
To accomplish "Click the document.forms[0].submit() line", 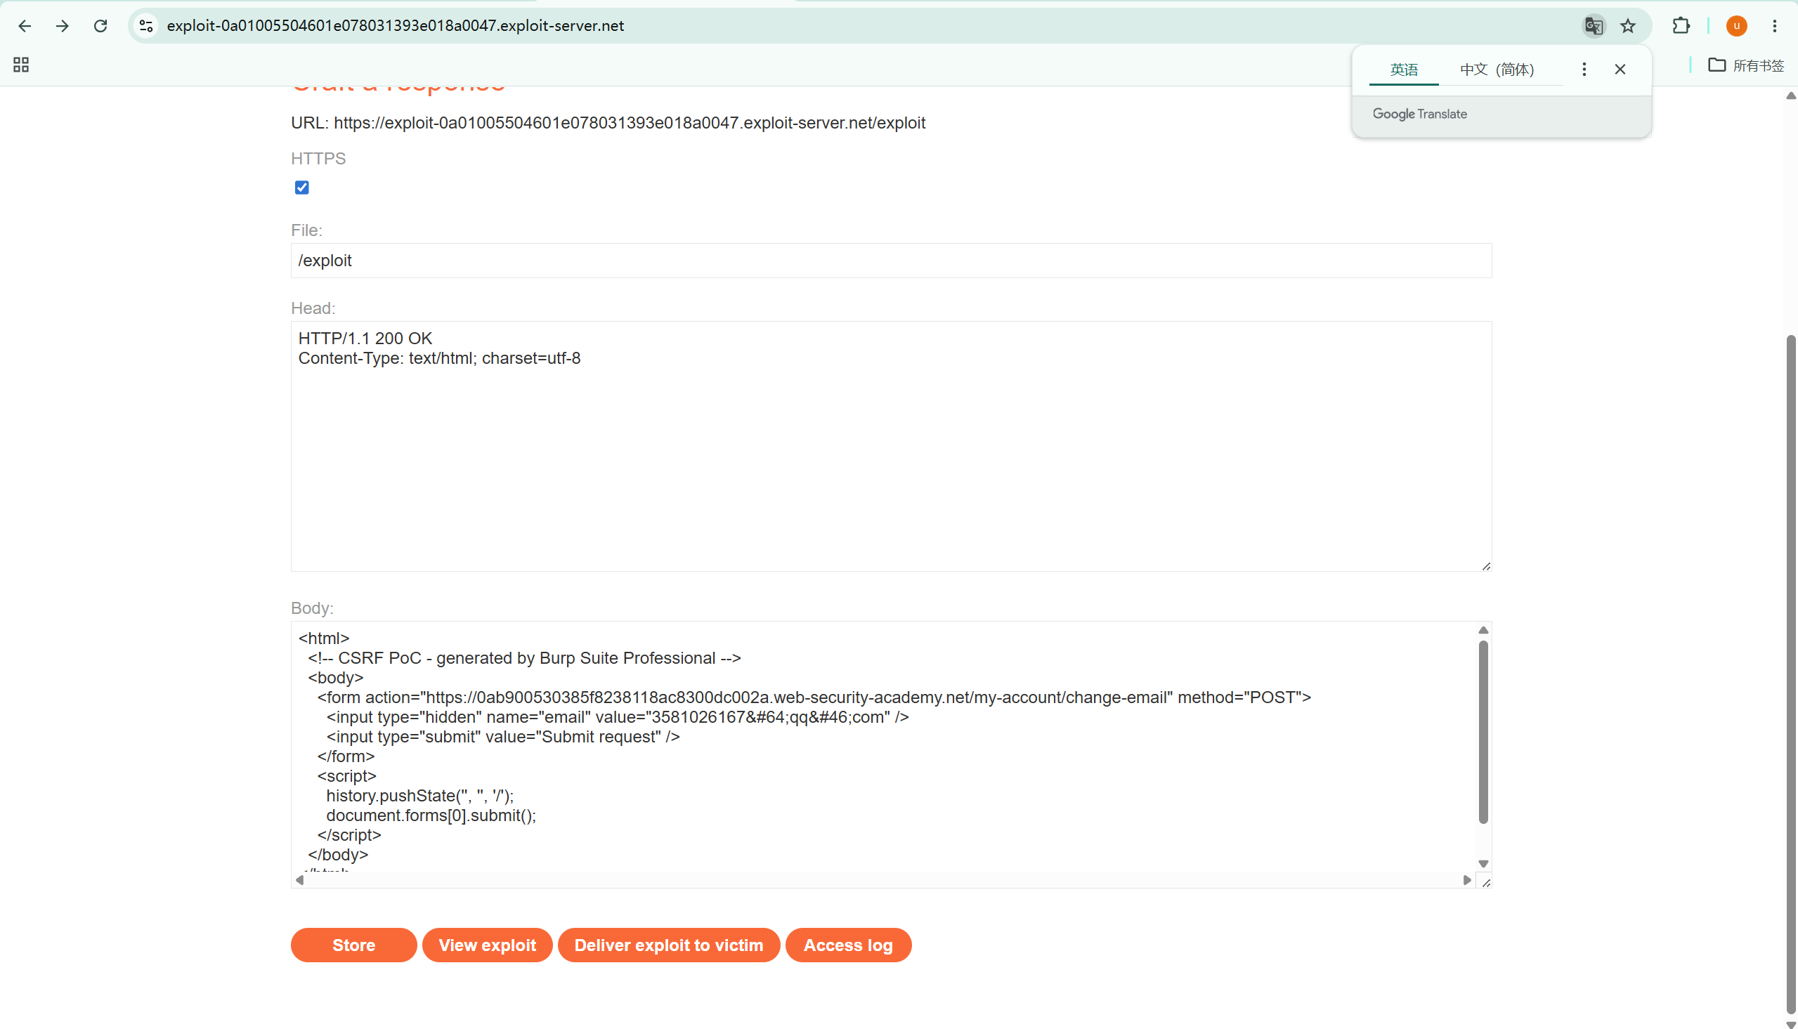I will tap(431, 815).
